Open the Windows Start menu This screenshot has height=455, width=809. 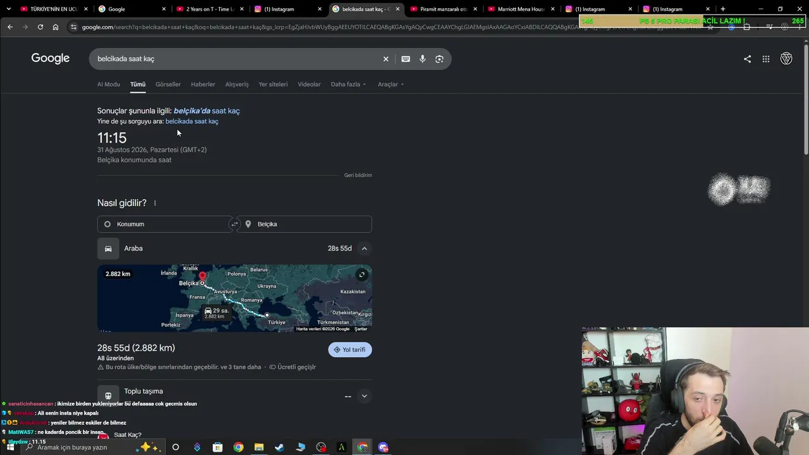click(10, 447)
